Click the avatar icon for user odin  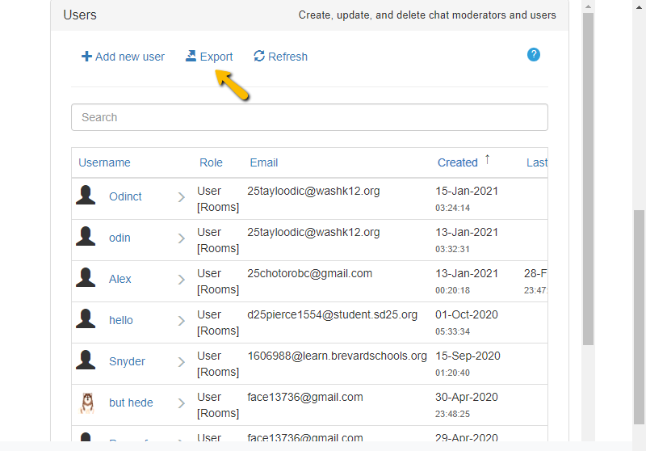pyautogui.click(x=86, y=237)
